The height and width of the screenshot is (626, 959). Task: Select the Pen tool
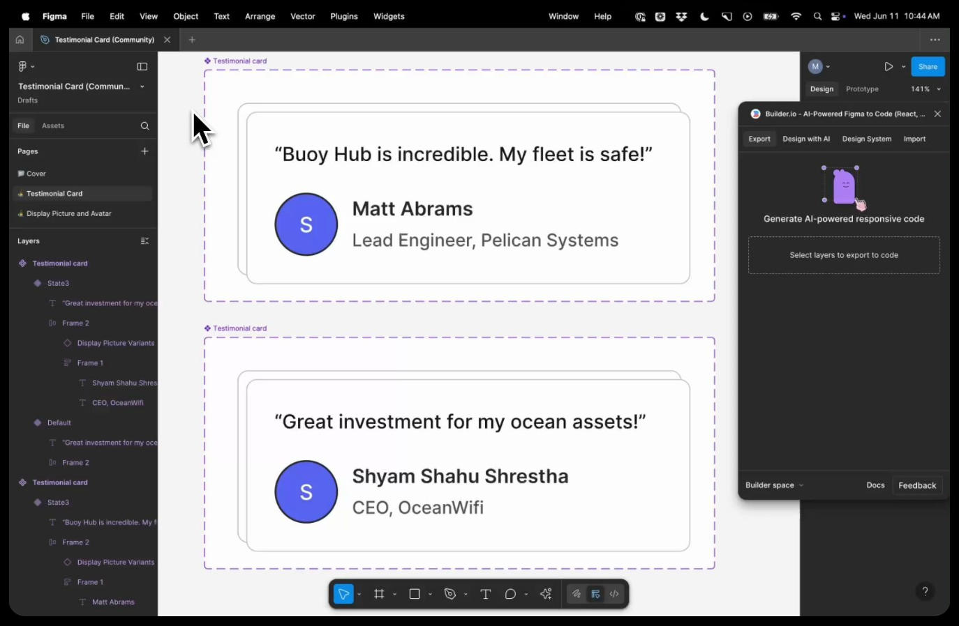450,594
